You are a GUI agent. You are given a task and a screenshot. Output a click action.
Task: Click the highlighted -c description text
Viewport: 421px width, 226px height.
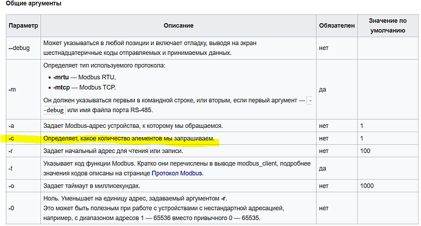click(129, 139)
